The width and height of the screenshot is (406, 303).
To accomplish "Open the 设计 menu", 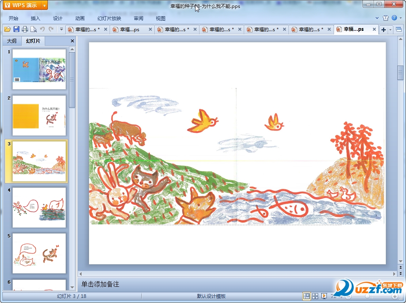I will [57, 18].
